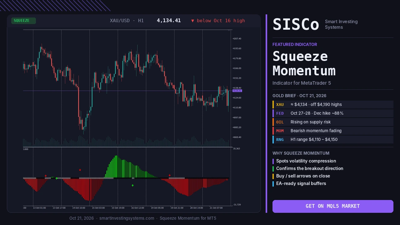Click the XAU/USD · H1 symbol label
This screenshot has width=400, height=225.
(127, 21)
